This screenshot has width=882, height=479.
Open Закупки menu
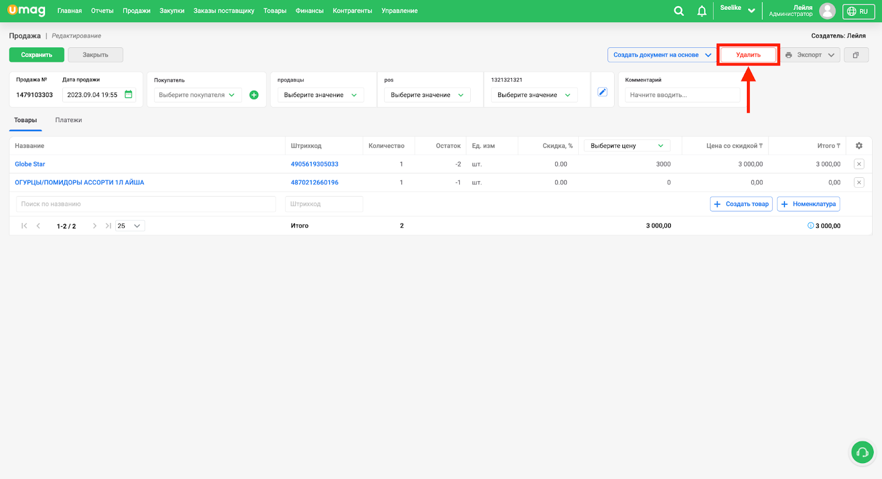(x=172, y=11)
